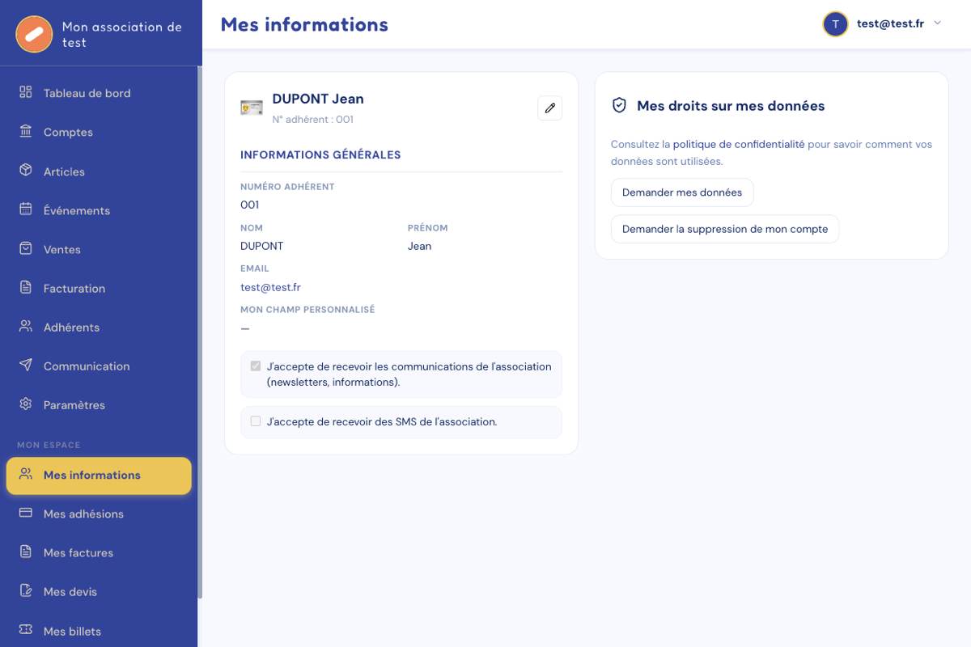This screenshot has width=971, height=647.
Task: Click the T avatar circle
Action: [835, 24]
